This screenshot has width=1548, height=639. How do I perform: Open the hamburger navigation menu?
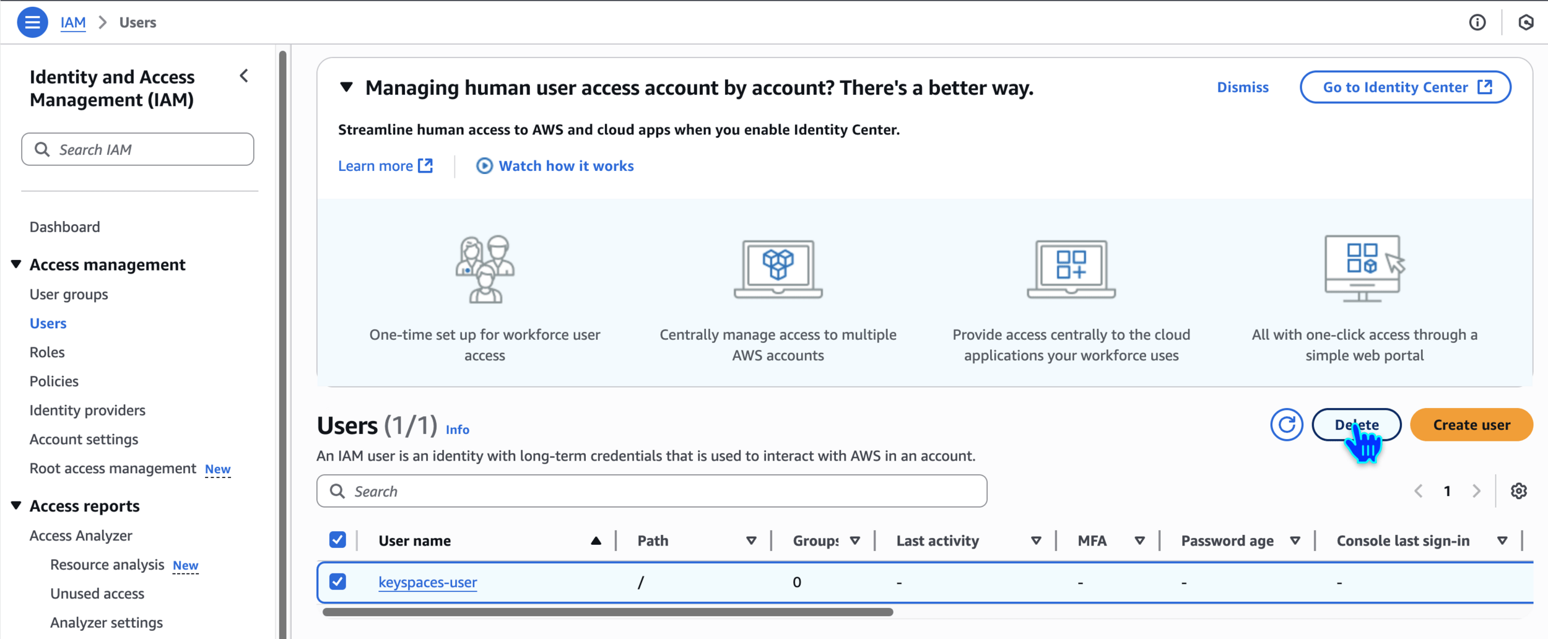click(32, 22)
